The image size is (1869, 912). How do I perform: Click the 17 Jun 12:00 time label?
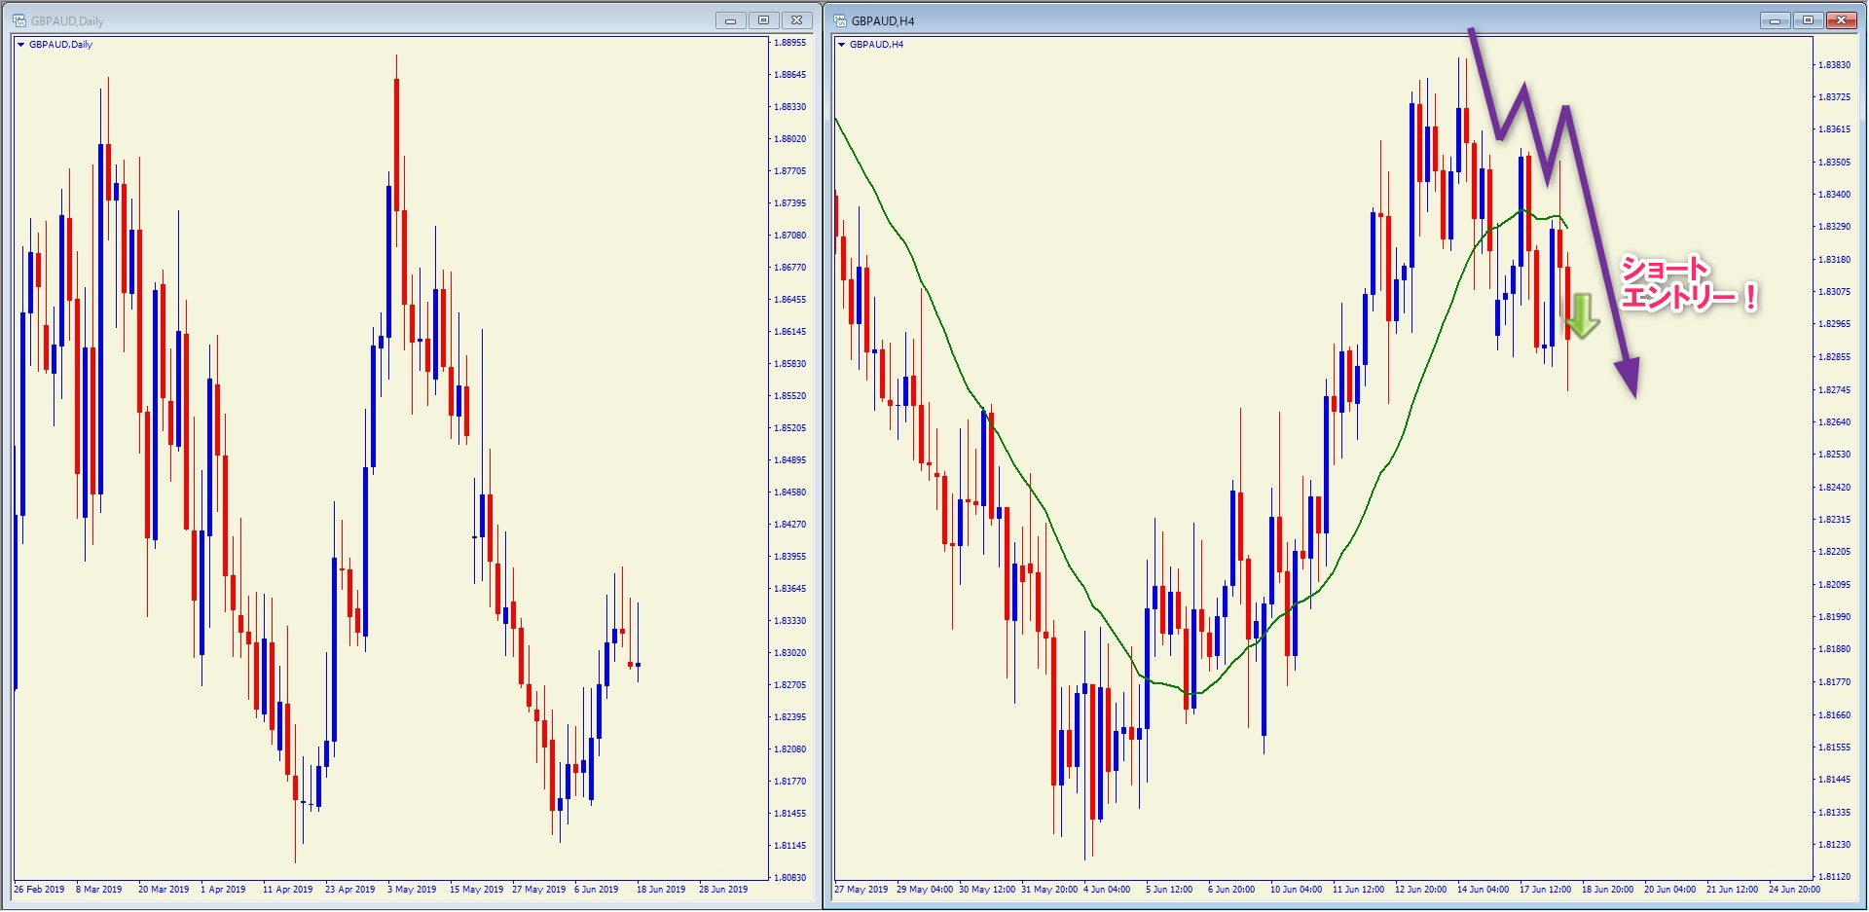[1545, 890]
